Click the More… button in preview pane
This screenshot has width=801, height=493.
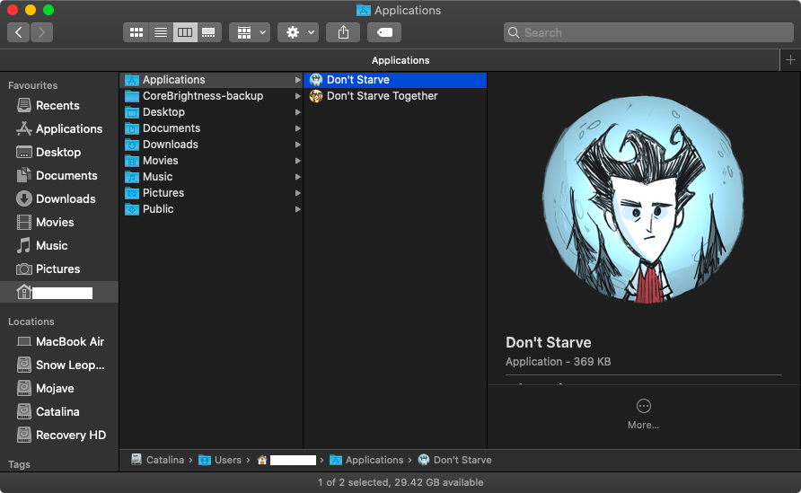click(643, 414)
